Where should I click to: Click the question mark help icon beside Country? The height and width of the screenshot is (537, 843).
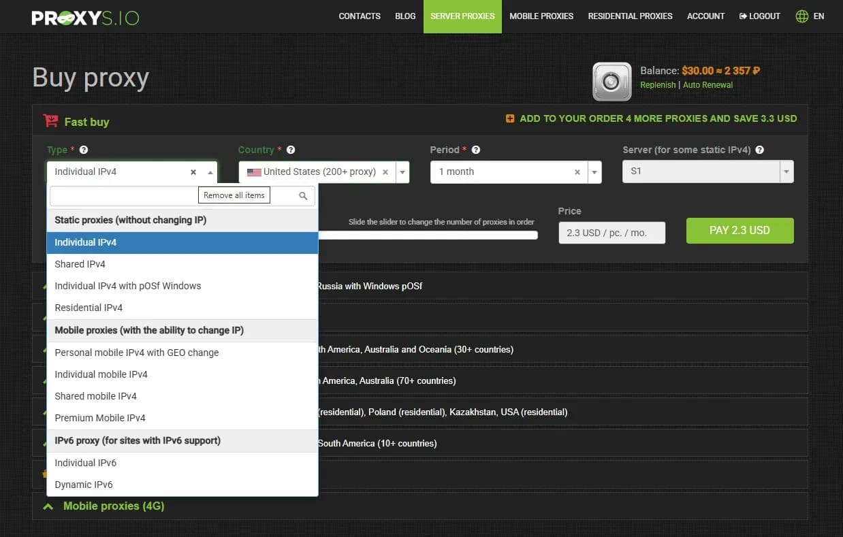290,150
